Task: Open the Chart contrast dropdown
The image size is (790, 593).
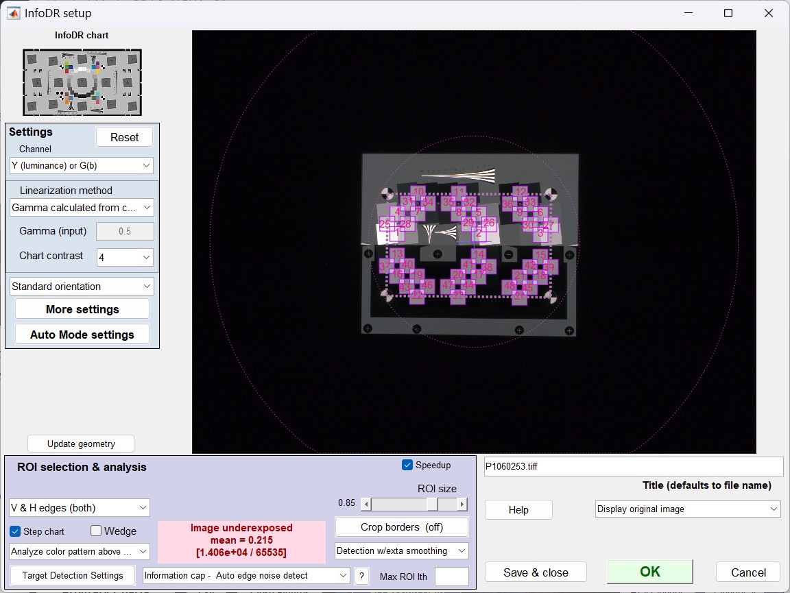Action: 125,257
